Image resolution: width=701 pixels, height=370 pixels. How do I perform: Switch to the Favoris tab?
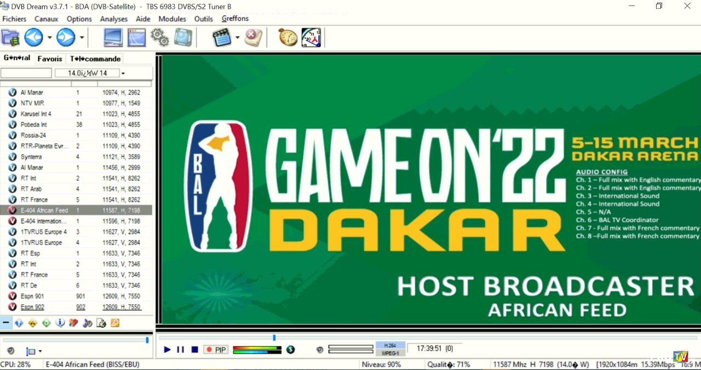click(x=50, y=59)
